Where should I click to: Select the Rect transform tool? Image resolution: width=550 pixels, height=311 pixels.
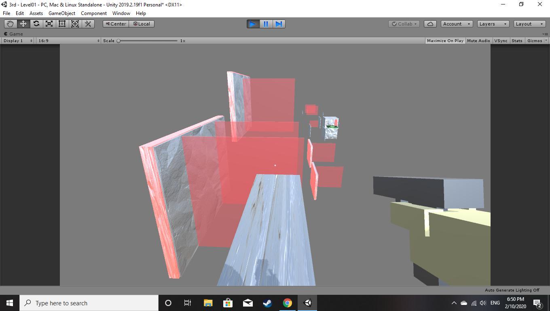click(62, 24)
